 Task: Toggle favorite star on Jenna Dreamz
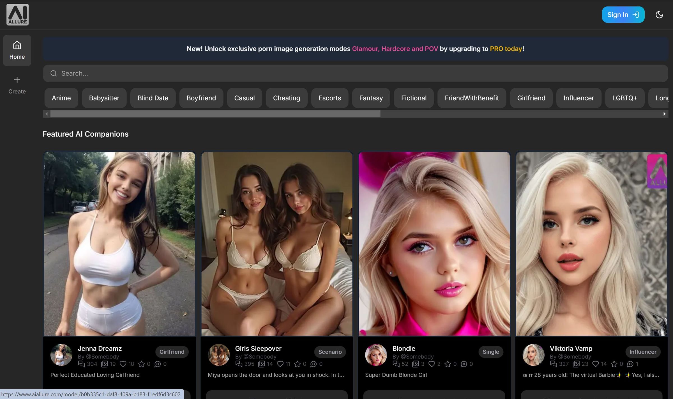[x=142, y=364]
